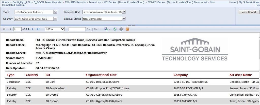Select 07561-SG DISTRIBUTION DK cell
This screenshot has height=105, width=260.
pyautogui.click(x=190, y=82)
